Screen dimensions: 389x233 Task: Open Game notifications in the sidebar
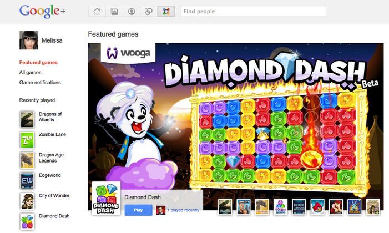click(40, 82)
